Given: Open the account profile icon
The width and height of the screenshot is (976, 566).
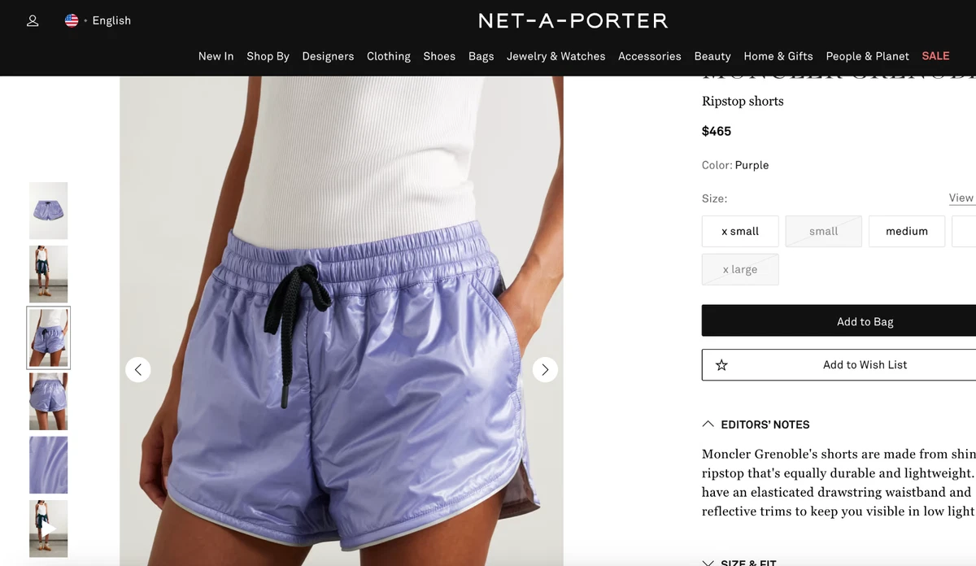Looking at the screenshot, I should (33, 21).
